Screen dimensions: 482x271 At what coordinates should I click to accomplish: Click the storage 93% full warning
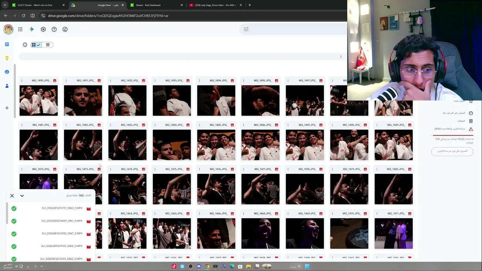(454, 129)
